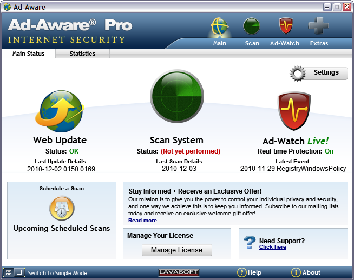Viewport: 354px width, 280px height.
Task: Select the advanced mode grid icon
Action: [x=9, y=272]
